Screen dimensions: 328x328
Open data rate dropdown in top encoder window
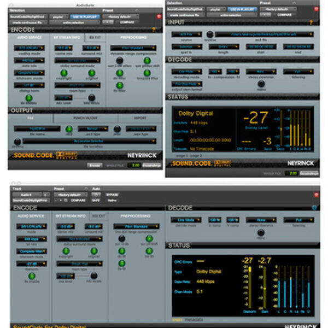pos(30,61)
